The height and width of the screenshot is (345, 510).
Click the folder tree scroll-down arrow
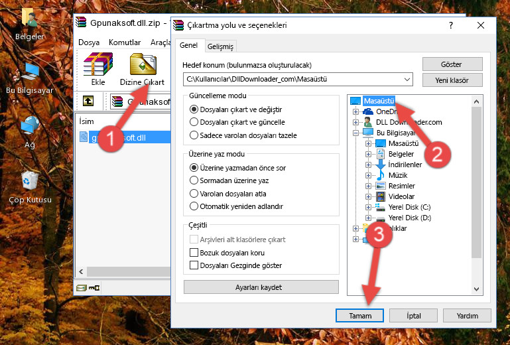476,289
